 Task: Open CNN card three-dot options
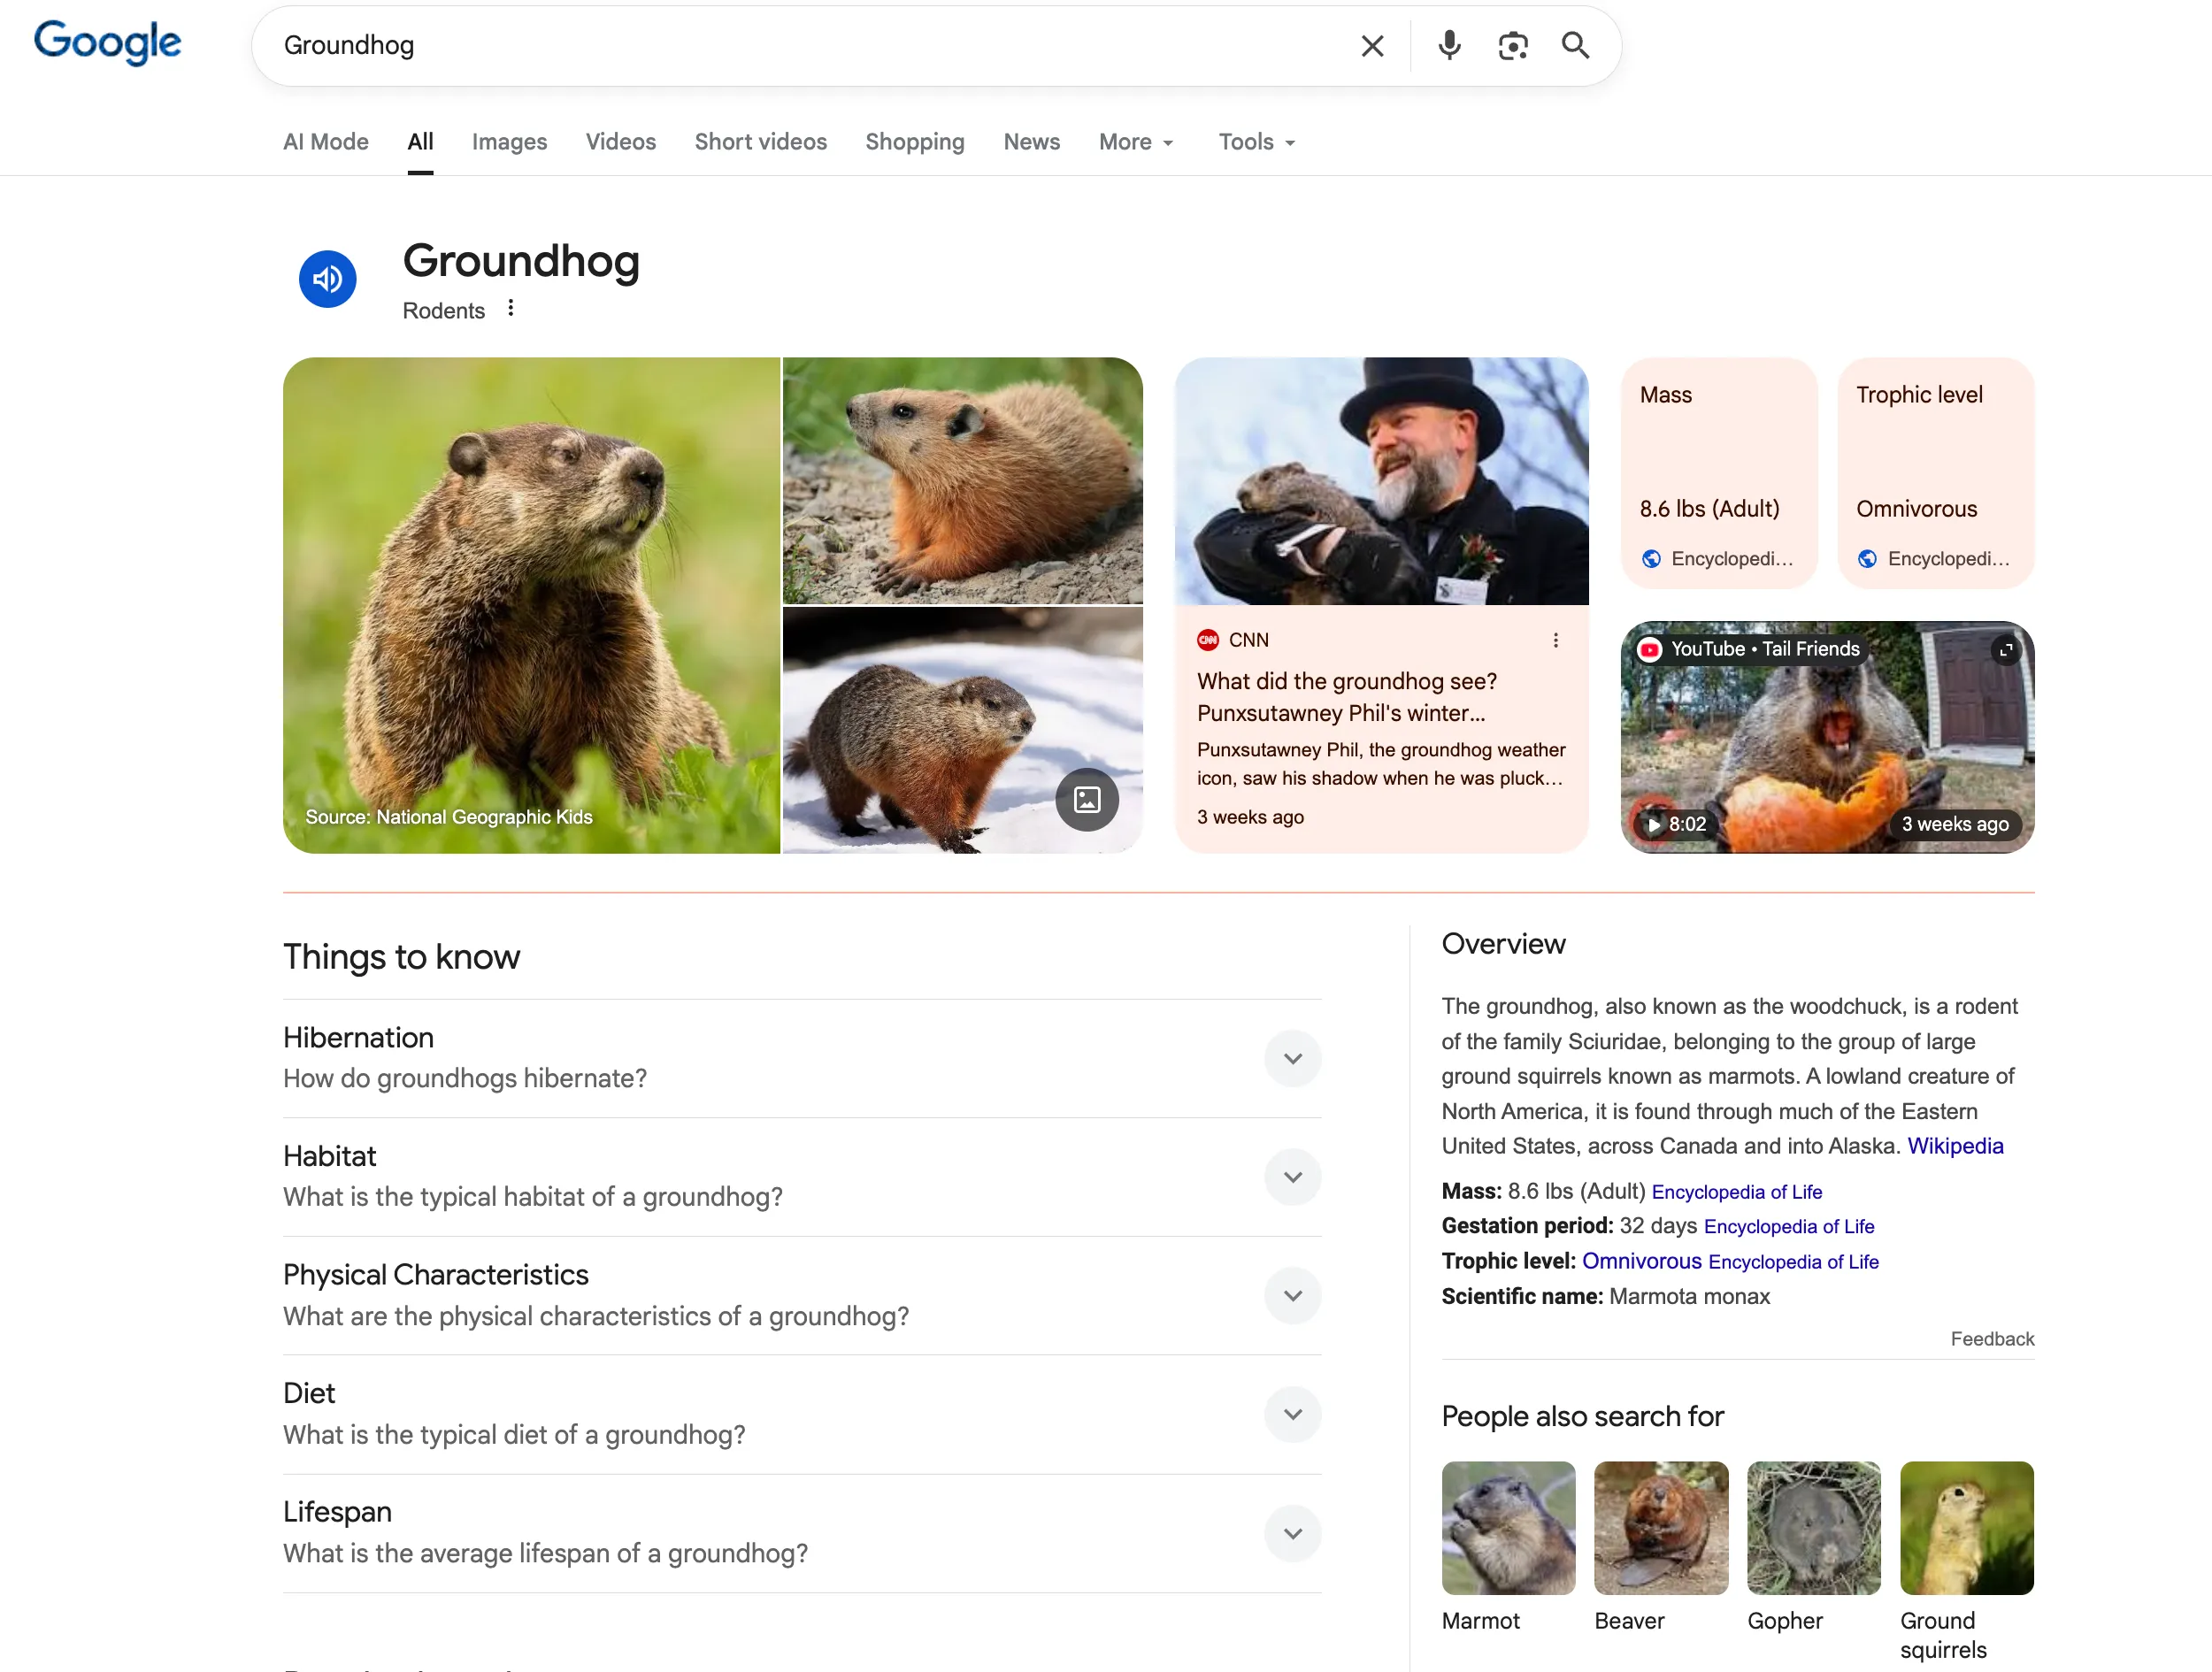click(1555, 640)
